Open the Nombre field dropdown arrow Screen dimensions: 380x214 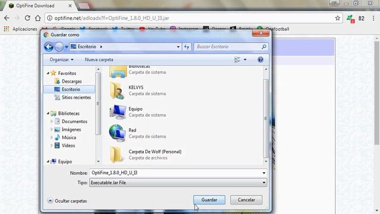click(x=264, y=173)
